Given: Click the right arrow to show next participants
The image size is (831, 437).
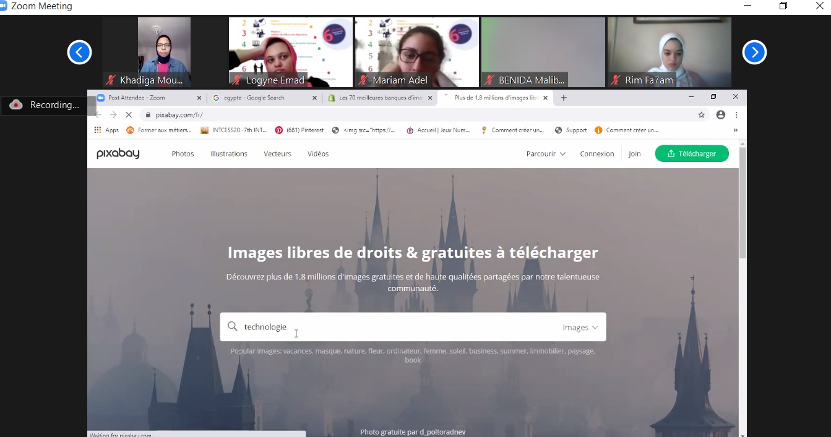Looking at the screenshot, I should click(x=754, y=53).
